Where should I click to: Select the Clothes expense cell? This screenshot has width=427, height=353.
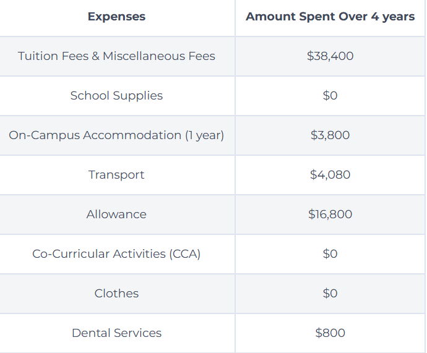coord(116,294)
